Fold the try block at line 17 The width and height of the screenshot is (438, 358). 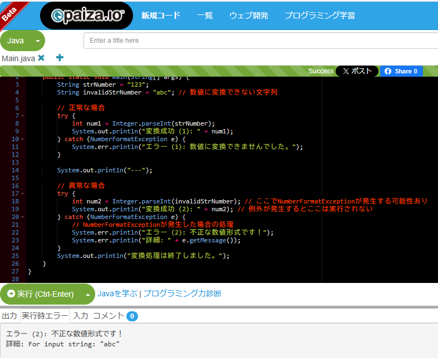(x=22, y=193)
